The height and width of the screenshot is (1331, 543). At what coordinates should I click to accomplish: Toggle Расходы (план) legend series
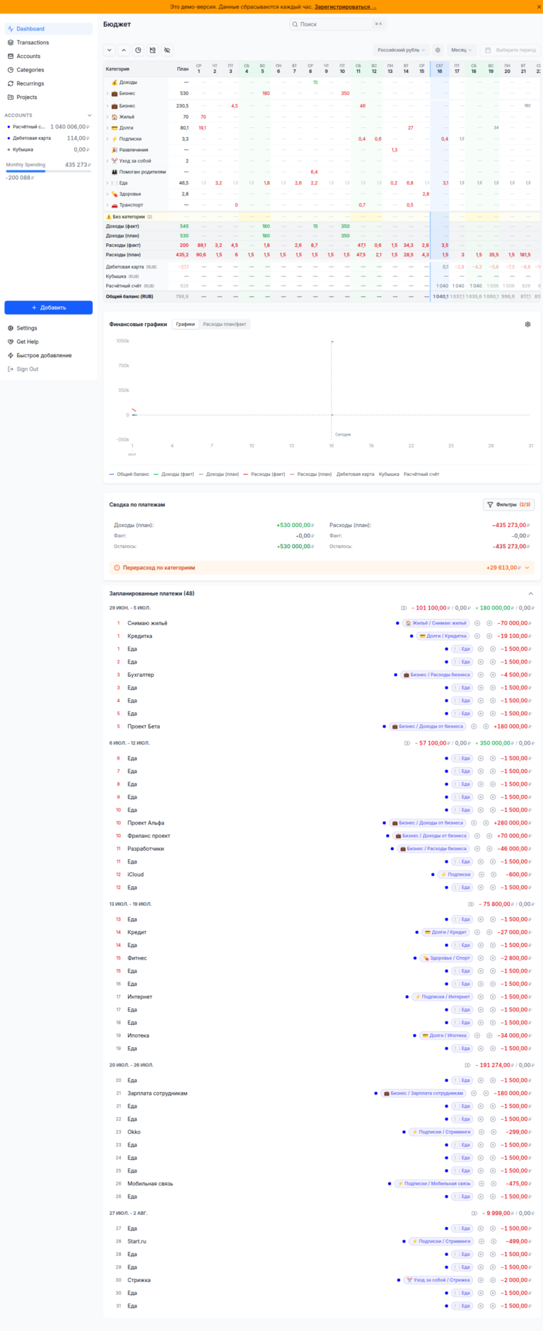(310, 474)
